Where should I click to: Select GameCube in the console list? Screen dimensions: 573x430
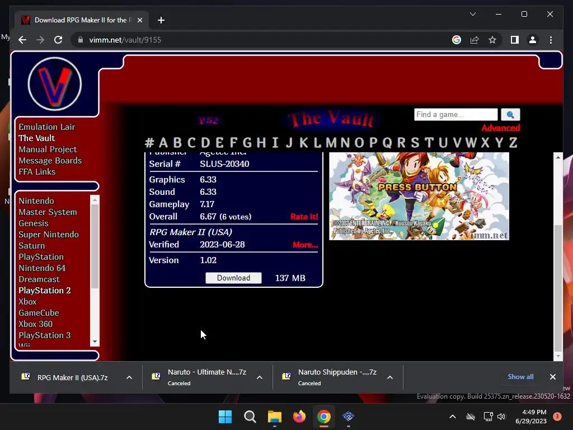(39, 312)
